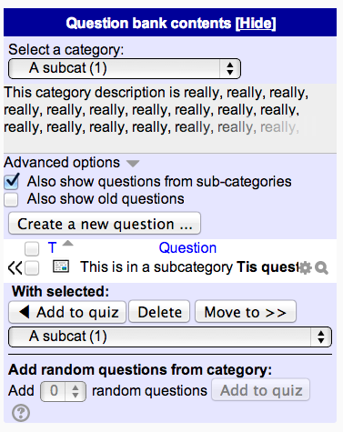The height and width of the screenshot is (432, 343).
Task: Uncheck Also show questions from sub-categories
Action: coord(12,181)
